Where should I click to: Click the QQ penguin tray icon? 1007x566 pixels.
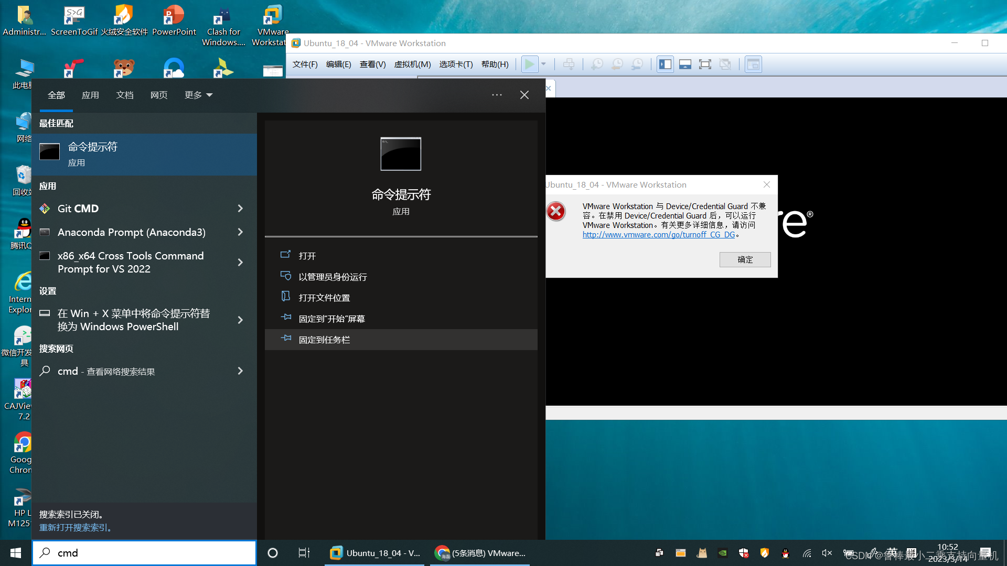pyautogui.click(x=785, y=553)
